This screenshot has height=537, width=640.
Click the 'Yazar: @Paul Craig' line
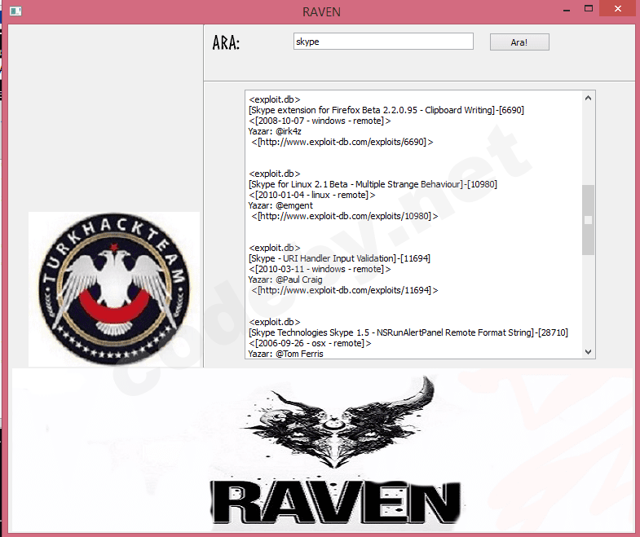click(x=285, y=280)
